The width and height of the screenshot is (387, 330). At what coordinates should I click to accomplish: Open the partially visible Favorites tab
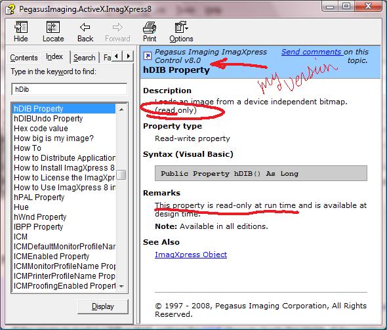107,58
